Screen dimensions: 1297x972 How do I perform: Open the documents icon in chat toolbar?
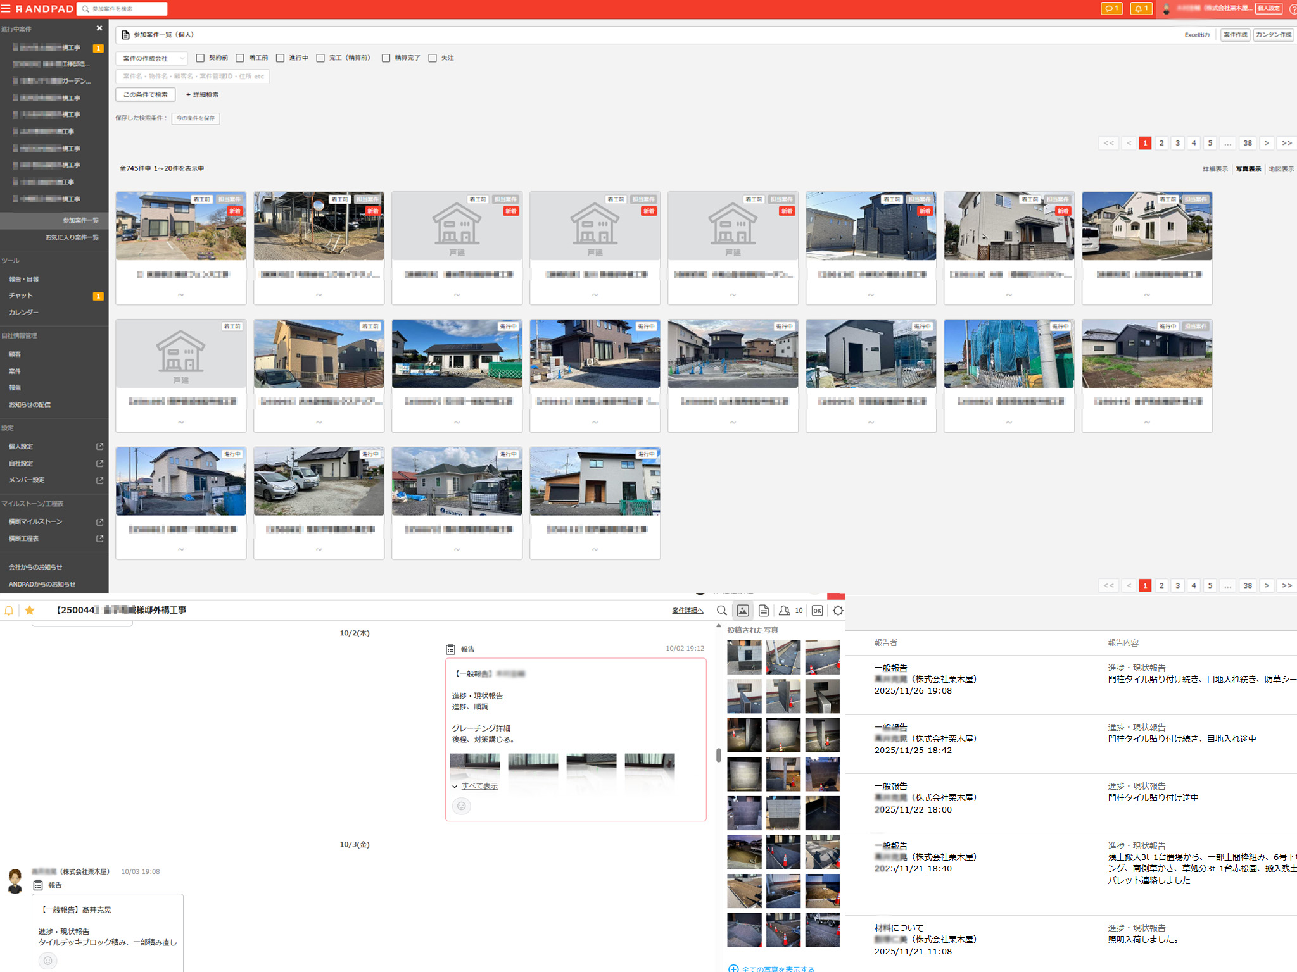pos(764,611)
